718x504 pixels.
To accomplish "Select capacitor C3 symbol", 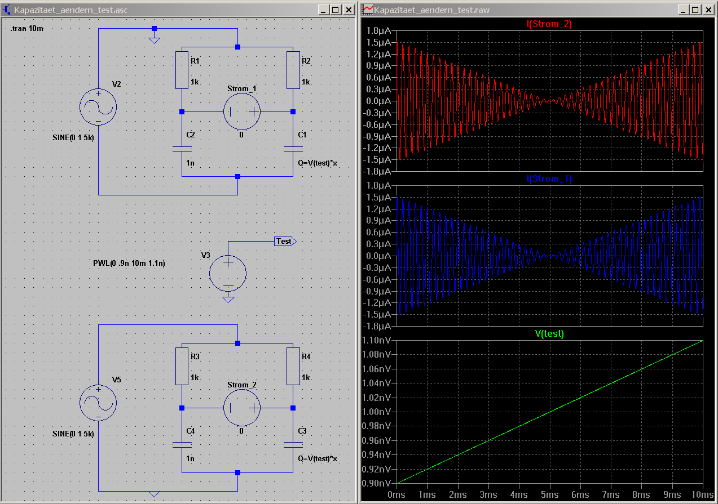I will [x=293, y=445].
